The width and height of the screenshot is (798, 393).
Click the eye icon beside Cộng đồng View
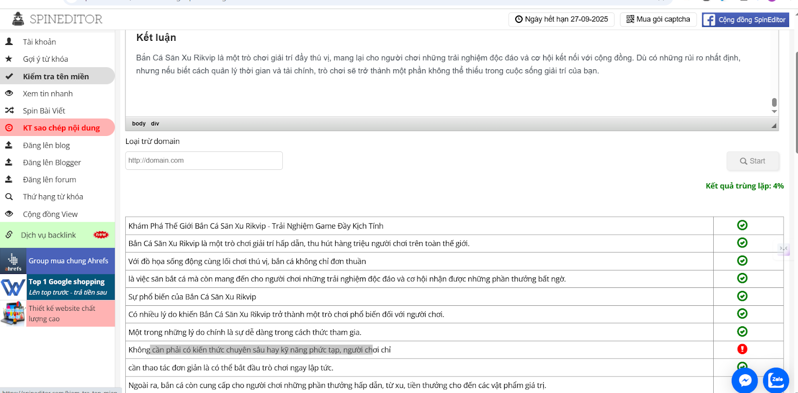click(x=9, y=214)
